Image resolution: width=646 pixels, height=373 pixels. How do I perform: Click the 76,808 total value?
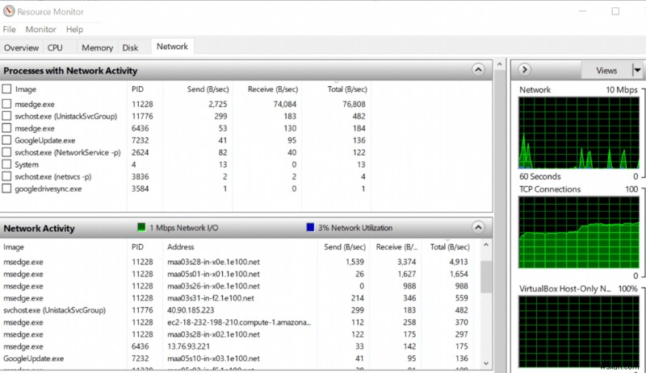coord(354,104)
